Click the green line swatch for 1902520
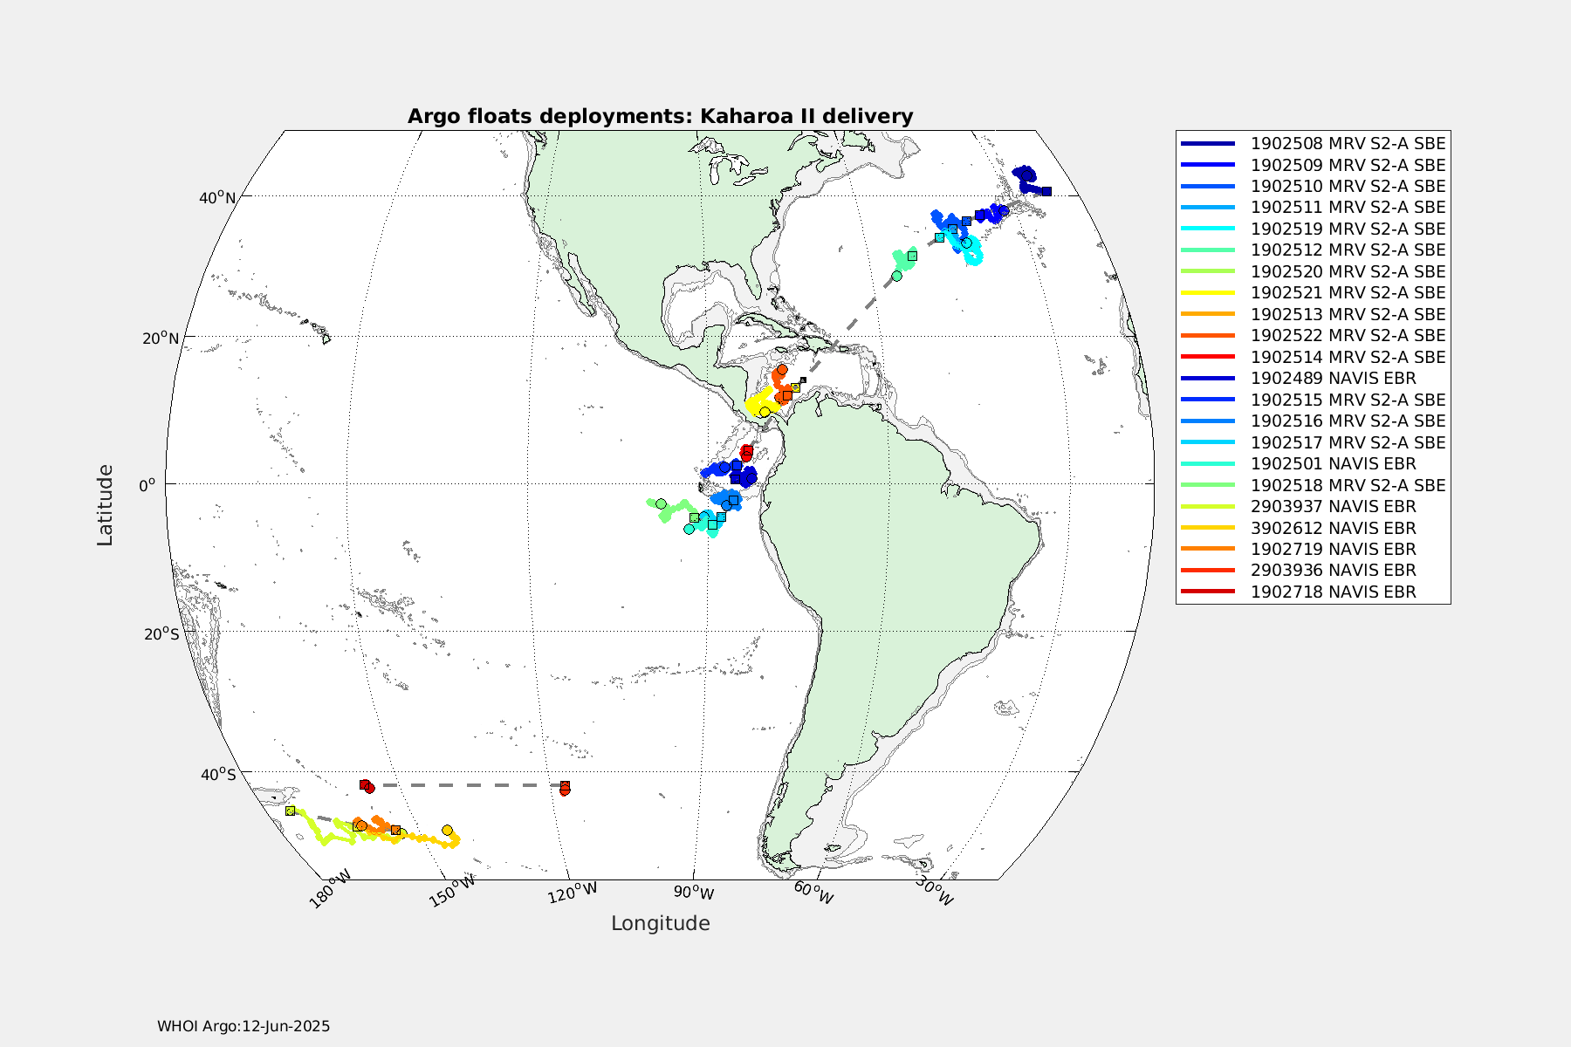Screen dimensions: 1571x1047 click(x=1208, y=271)
